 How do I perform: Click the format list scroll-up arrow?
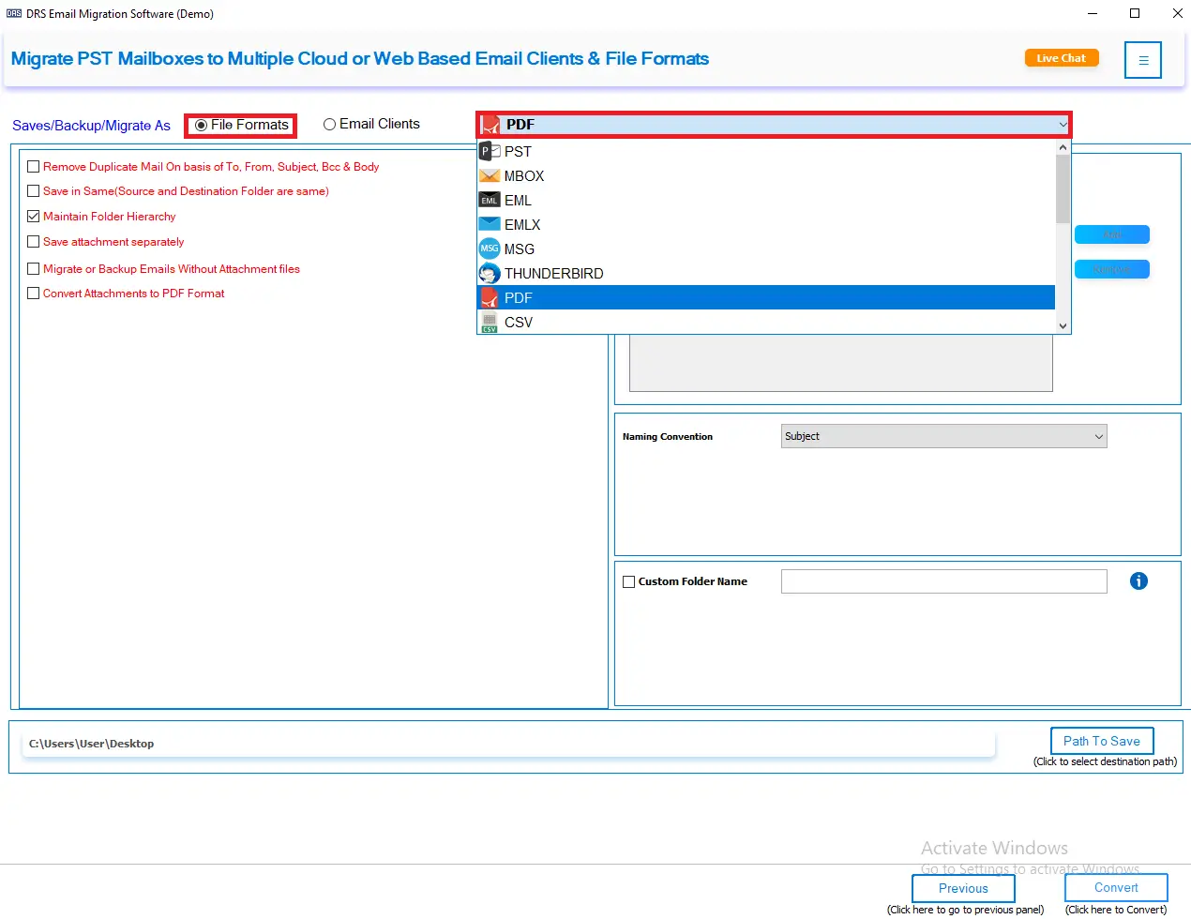[1063, 147]
